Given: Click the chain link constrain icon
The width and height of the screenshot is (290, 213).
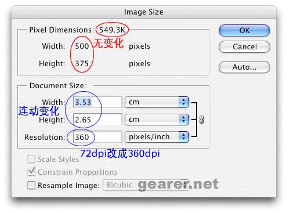Looking at the screenshot, I should (x=201, y=120).
